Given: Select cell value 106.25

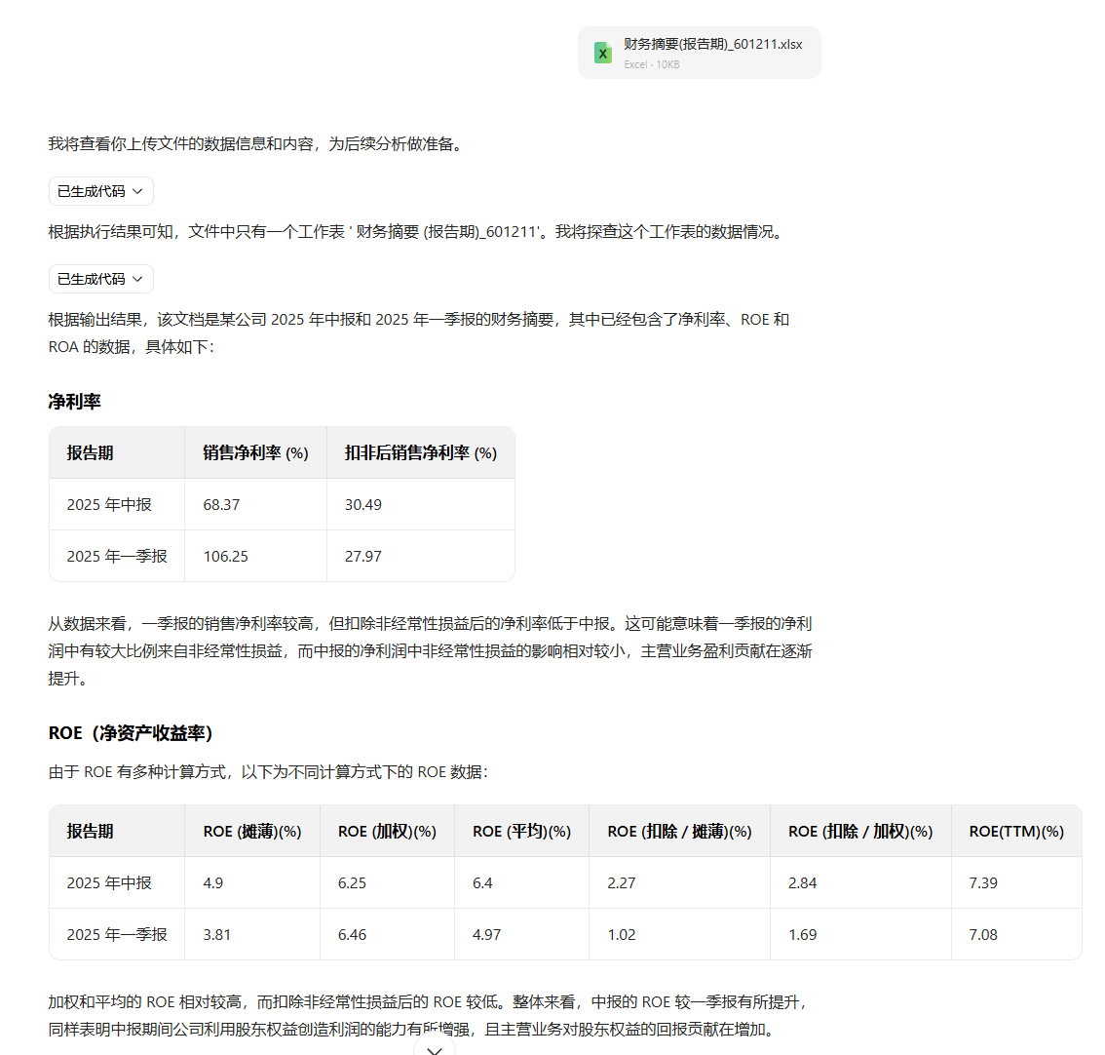Looking at the screenshot, I should coord(225,557).
